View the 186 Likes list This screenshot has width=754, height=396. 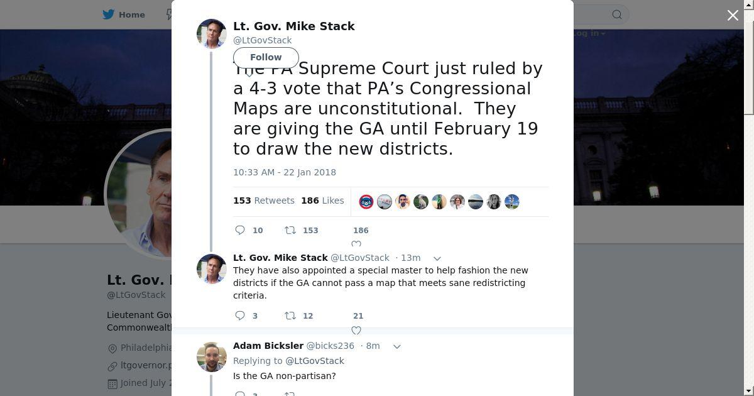tap(322, 201)
